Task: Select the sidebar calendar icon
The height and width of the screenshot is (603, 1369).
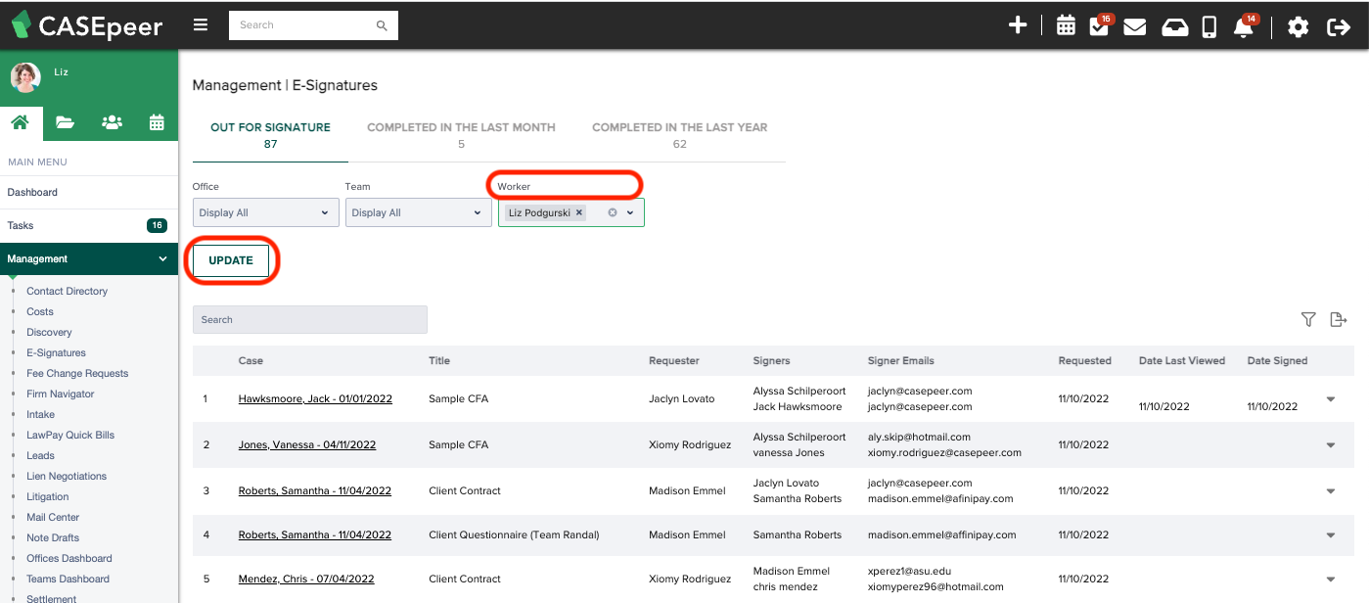Action: tap(157, 122)
